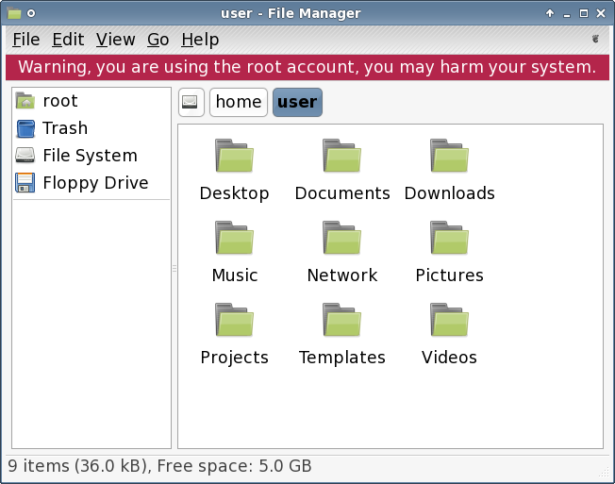Choose the Pictures folder icon
Screen dimensions: 615x484
tap(449, 238)
